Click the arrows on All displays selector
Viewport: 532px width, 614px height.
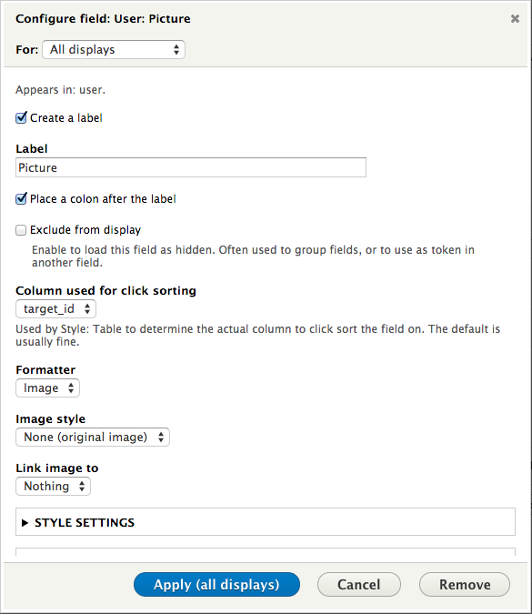(x=176, y=50)
